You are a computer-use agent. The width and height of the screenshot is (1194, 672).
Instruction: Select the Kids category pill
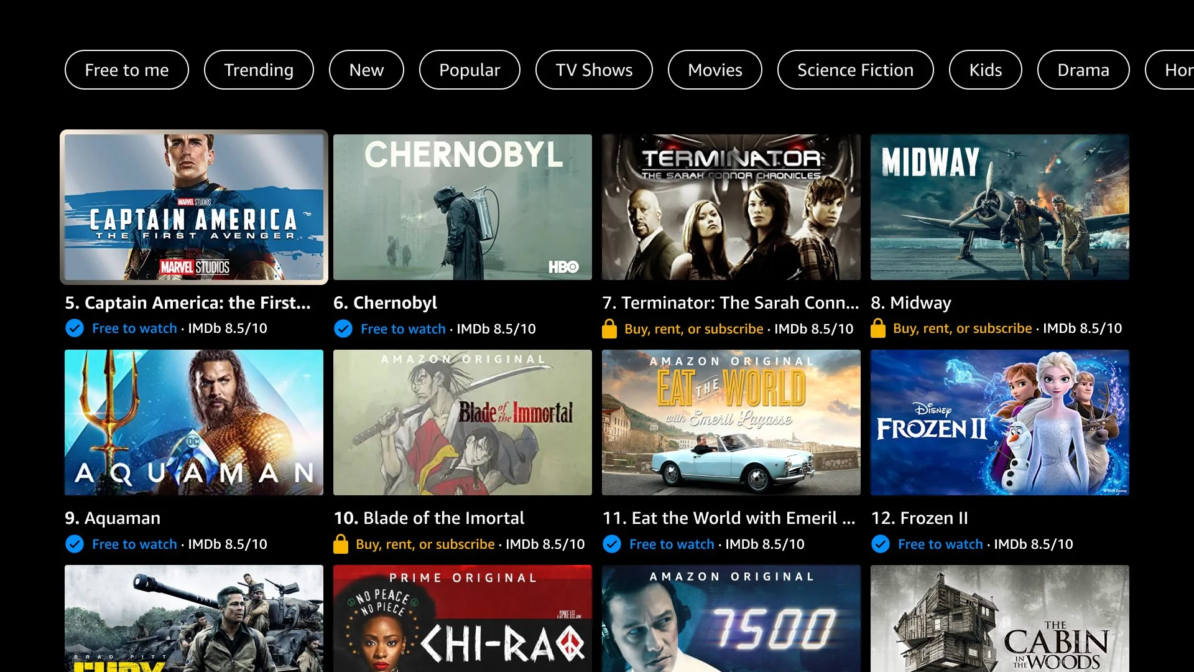(985, 70)
